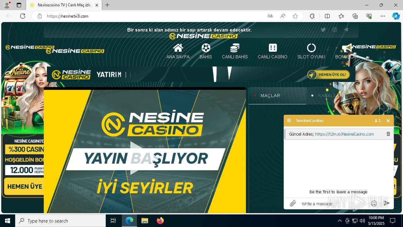
Task: Translate this page icon in address bar
Action: 270,16
